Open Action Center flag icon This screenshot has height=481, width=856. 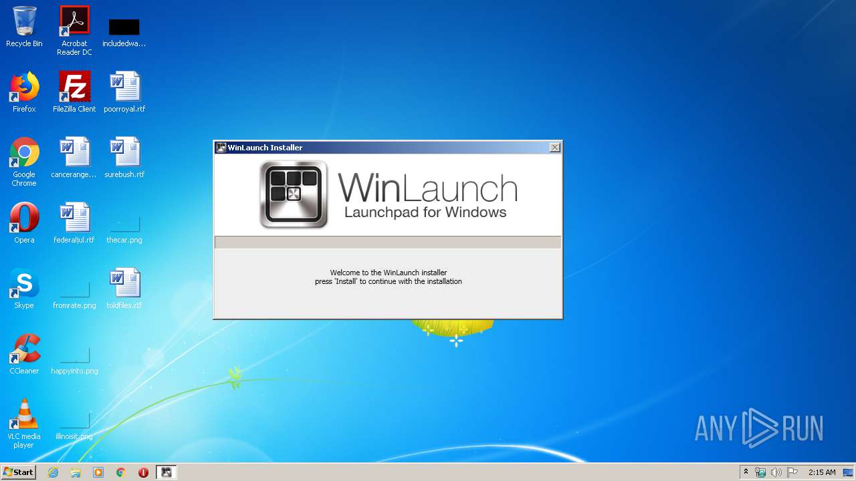click(x=792, y=472)
